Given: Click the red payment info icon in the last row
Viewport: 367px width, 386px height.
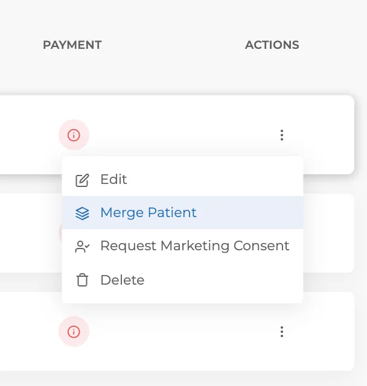Looking at the screenshot, I should click(x=74, y=332).
